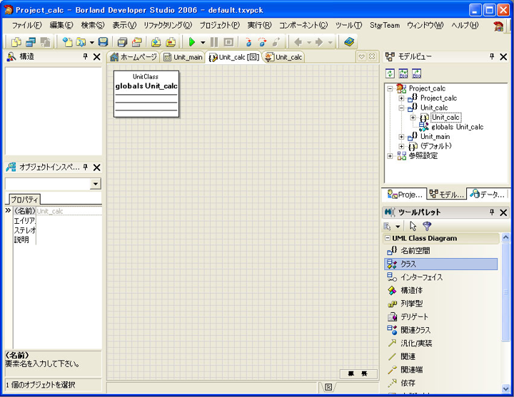Open the StarTeam menu

click(385, 25)
